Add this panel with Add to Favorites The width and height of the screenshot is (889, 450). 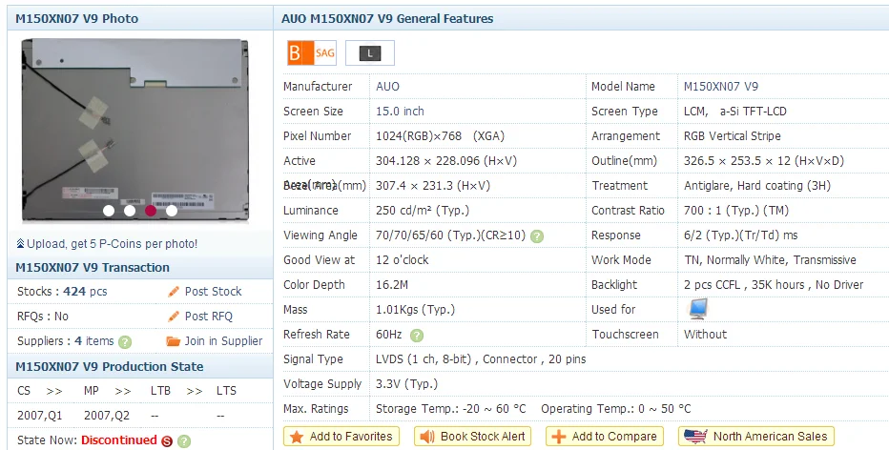[x=341, y=437]
